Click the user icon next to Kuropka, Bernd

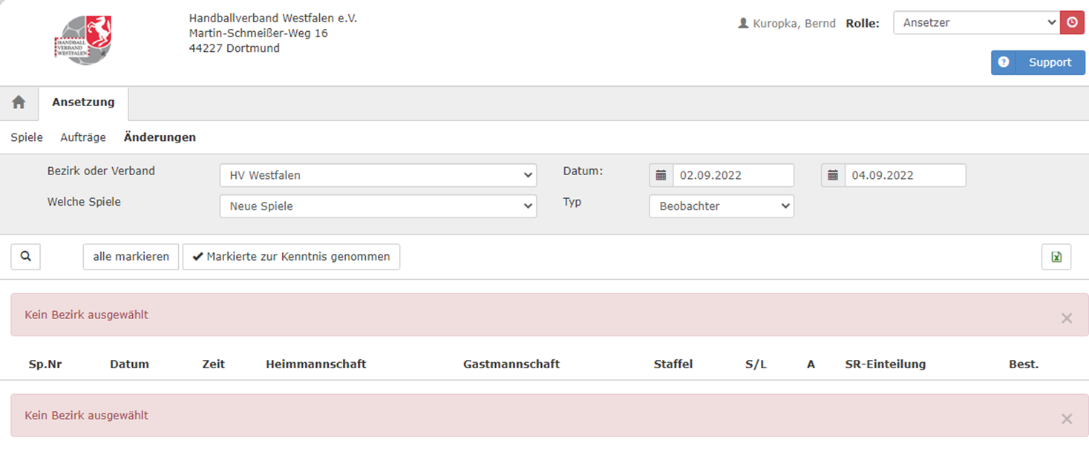[x=743, y=23]
